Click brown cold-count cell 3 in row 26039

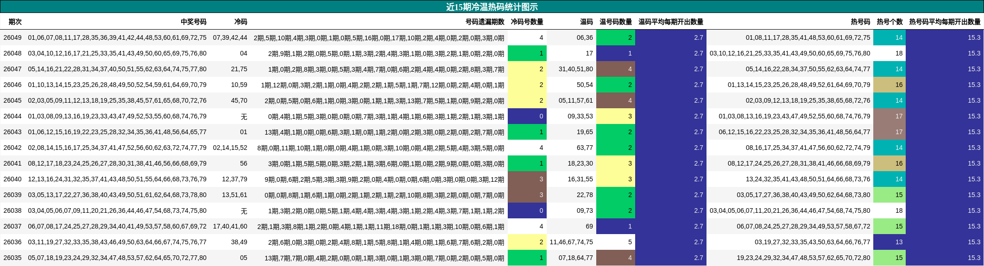tap(527, 195)
